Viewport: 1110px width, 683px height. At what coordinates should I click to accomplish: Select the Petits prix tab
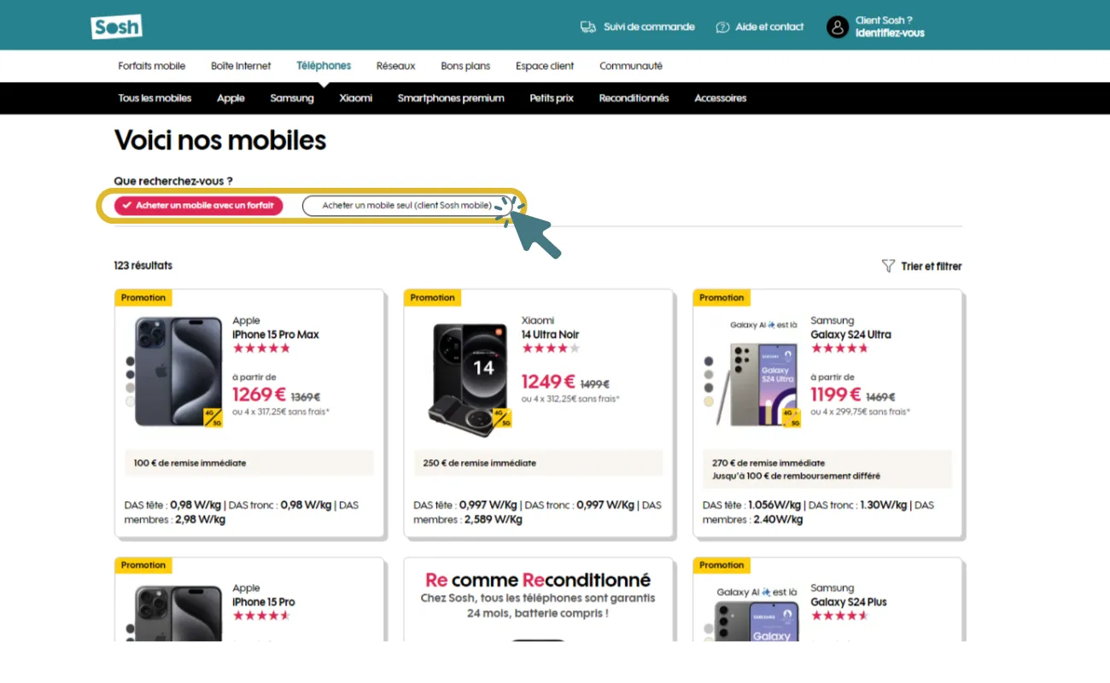tap(552, 98)
